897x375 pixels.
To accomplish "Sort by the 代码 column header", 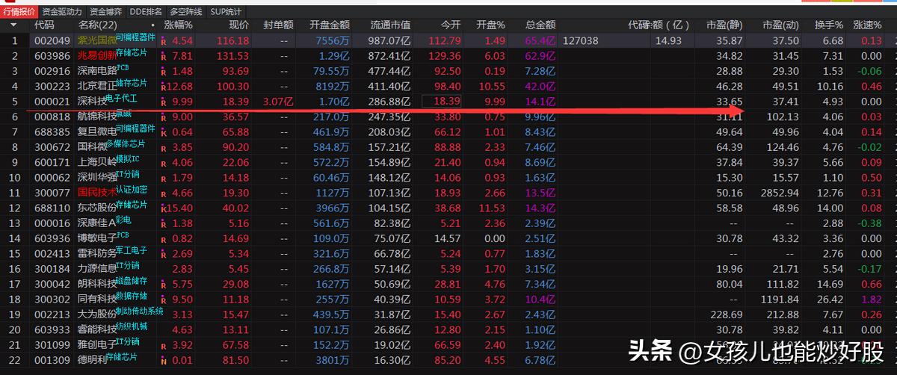I will click(44, 25).
